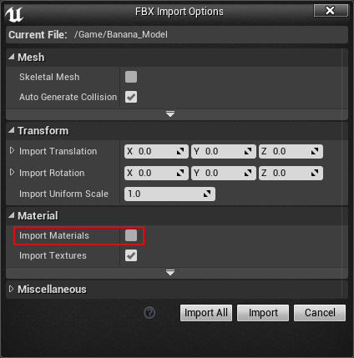Expand the Import Rotation row
The image size is (354, 358).
12,172
